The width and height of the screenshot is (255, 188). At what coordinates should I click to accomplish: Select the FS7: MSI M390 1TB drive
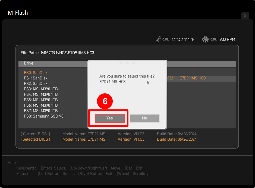(41, 111)
